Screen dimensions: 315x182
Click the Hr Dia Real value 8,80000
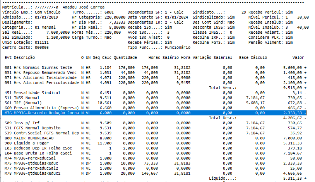point(117,27)
